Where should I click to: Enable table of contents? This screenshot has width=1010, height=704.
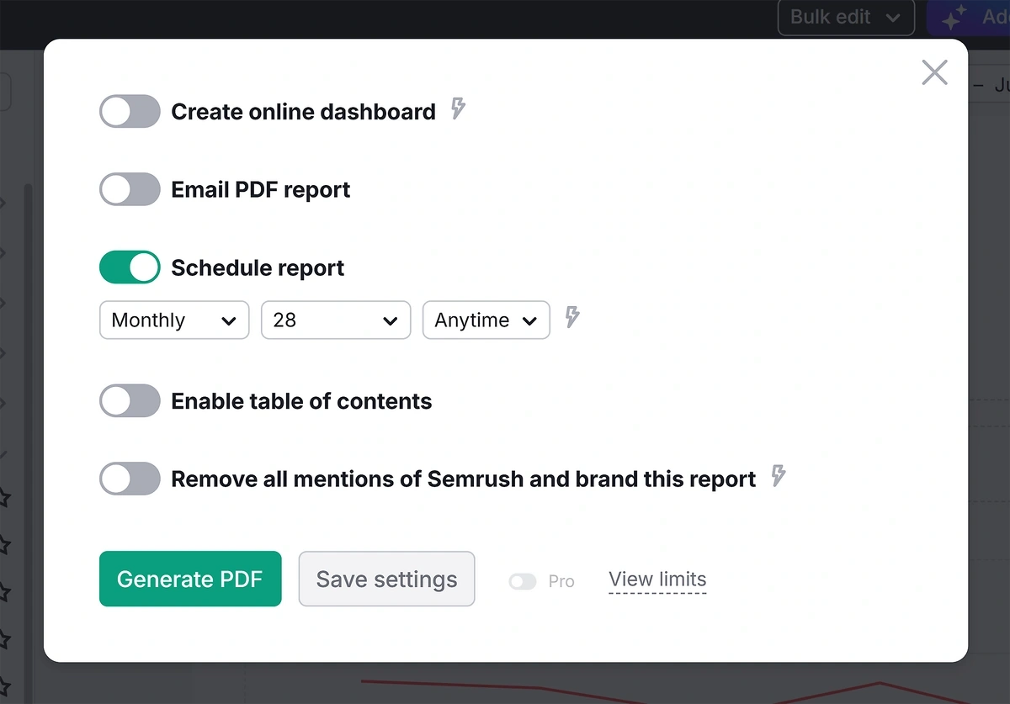tap(130, 400)
